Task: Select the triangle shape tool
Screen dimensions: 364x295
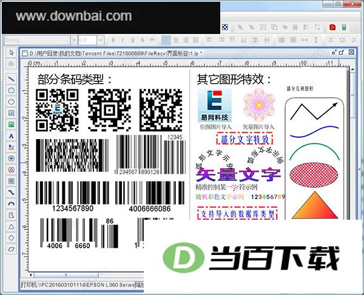Action: [x=11, y=226]
